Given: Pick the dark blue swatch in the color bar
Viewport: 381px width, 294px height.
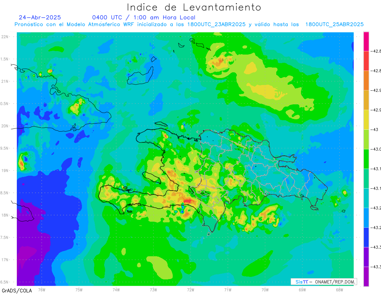Looking at the screenshot, I should (x=366, y=237).
